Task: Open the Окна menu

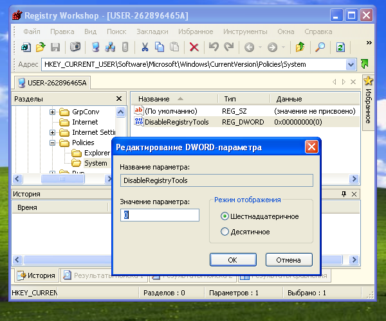Action: click(286, 31)
